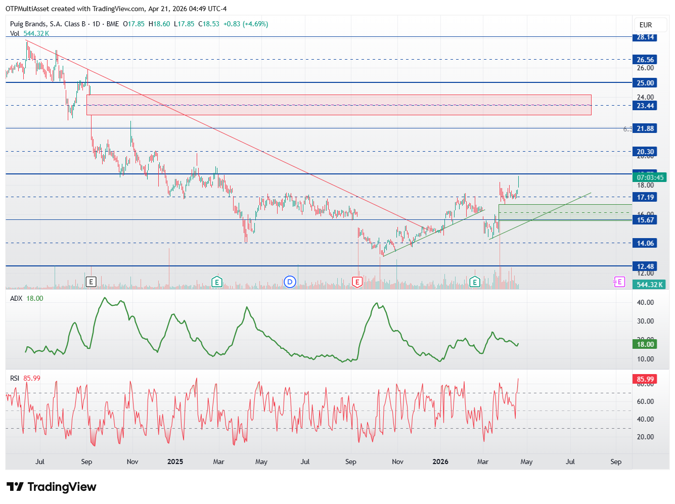The height and width of the screenshot is (504, 675).
Task: Select the green shaded support zone rectangle
Action: 565,212
